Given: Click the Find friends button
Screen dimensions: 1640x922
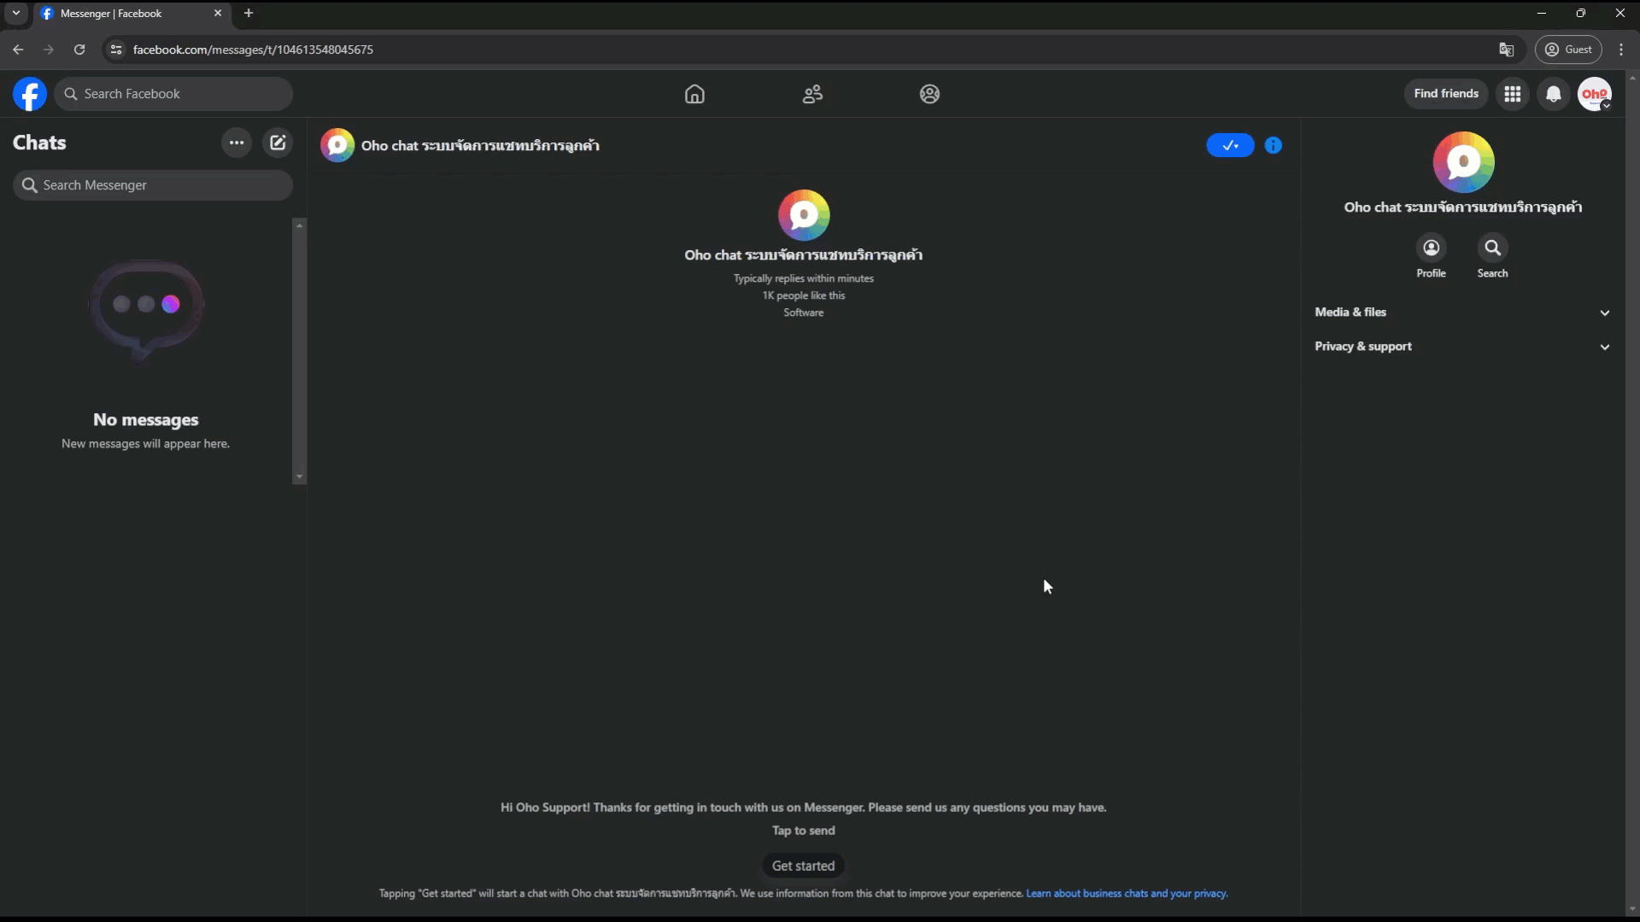Looking at the screenshot, I should point(1445,94).
